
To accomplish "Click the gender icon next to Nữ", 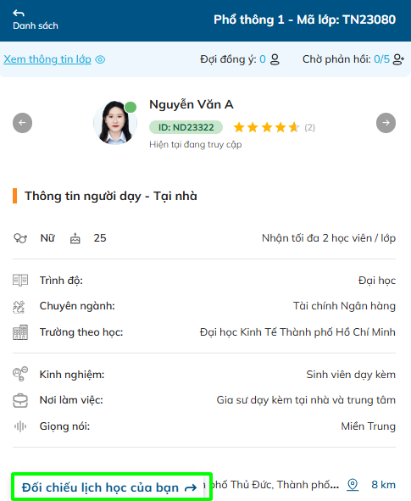I will (x=20, y=238).
